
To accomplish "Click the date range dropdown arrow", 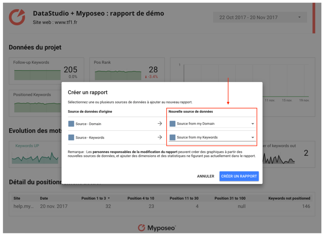I will click(300, 17).
